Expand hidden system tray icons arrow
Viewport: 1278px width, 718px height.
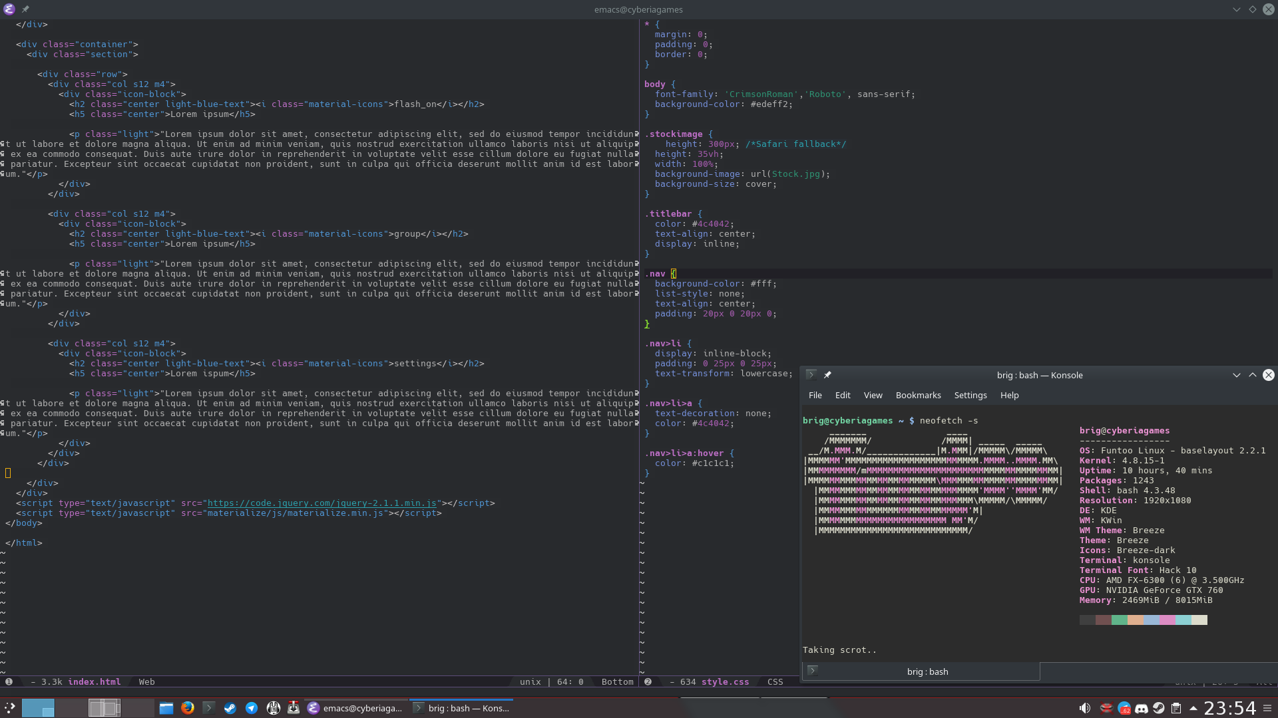pyautogui.click(x=1193, y=708)
